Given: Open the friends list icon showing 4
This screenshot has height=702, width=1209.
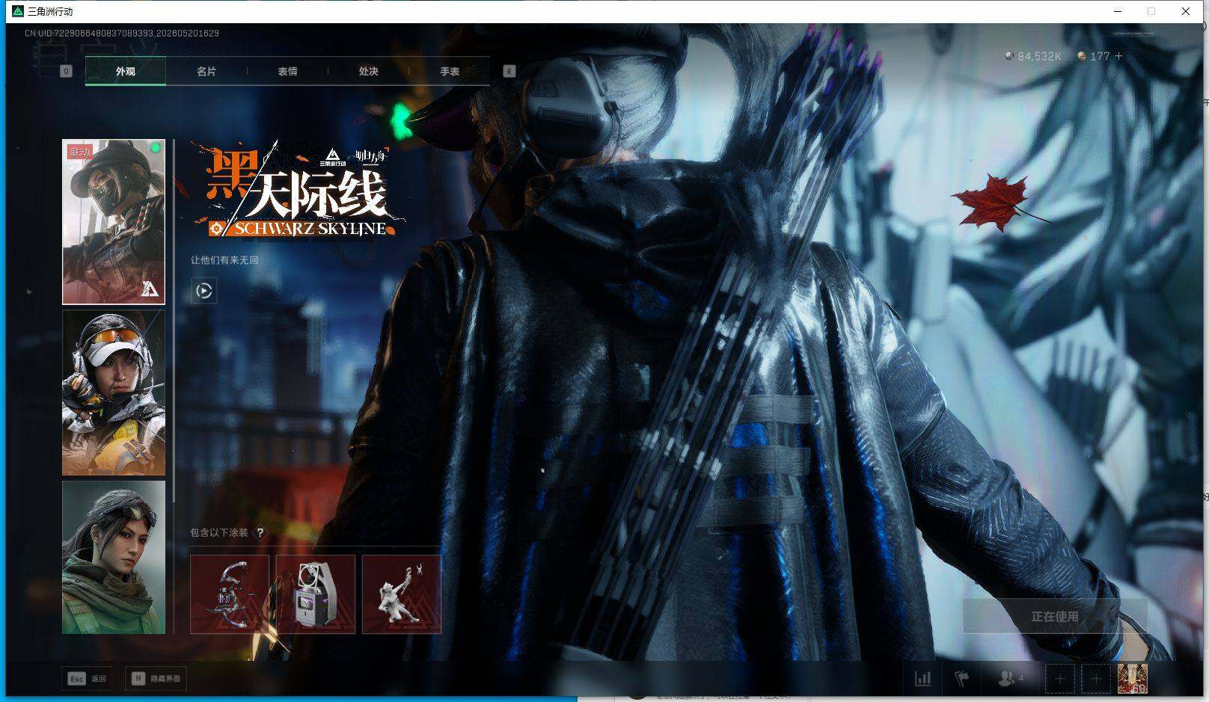Looking at the screenshot, I should click(1011, 679).
